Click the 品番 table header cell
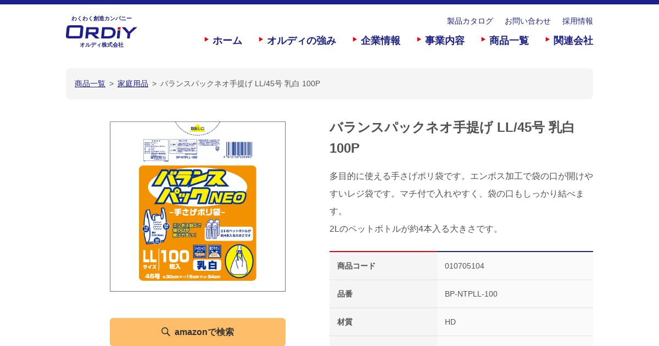Viewport: 659px width, 346px height. pos(383,294)
